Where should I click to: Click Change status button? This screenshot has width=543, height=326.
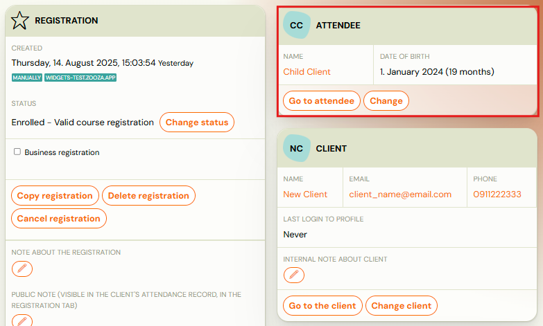coord(197,122)
